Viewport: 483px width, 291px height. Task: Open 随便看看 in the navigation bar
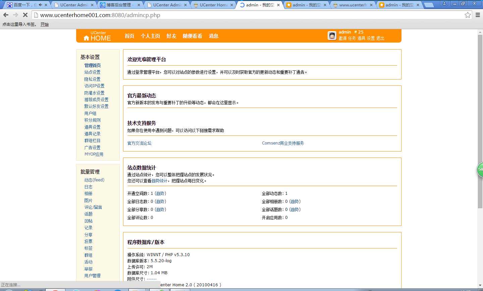[x=193, y=36]
